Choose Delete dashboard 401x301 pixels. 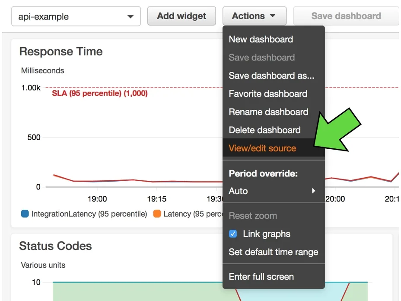(264, 130)
